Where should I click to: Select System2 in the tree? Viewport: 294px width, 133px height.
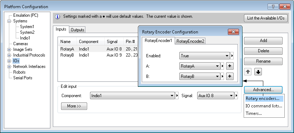click(x=28, y=32)
